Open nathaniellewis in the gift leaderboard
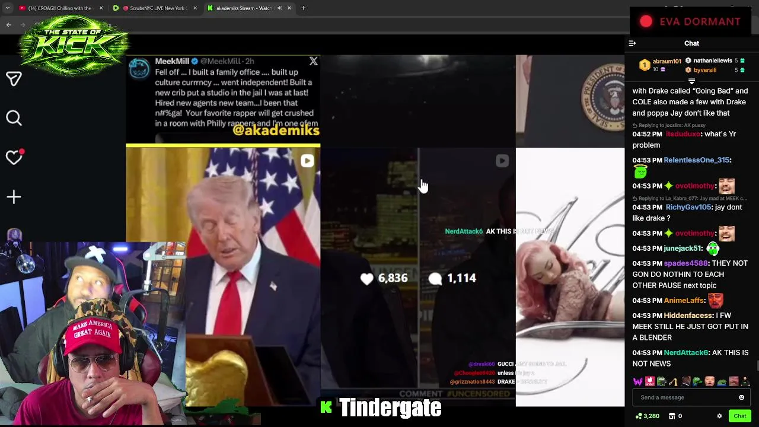759x427 pixels. (x=713, y=60)
